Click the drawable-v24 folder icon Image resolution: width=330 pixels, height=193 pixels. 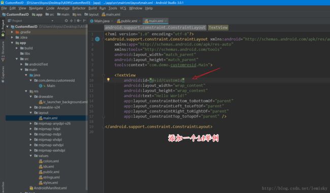pyautogui.click(x=36, y=107)
